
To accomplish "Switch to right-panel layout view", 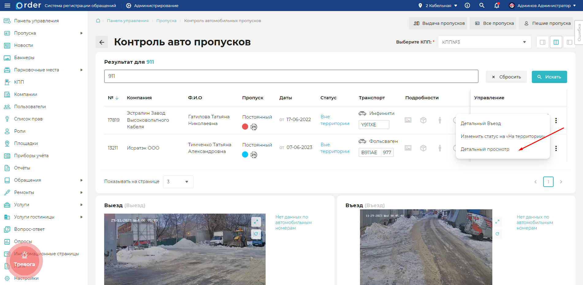I will [x=542, y=42].
